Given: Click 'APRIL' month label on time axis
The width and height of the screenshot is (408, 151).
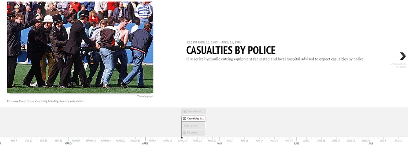Looking at the screenshot, I should (x=145, y=144).
